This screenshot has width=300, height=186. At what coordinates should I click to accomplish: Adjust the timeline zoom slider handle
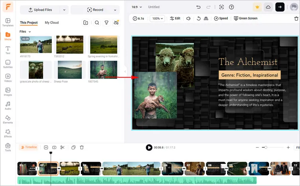coord(266,147)
